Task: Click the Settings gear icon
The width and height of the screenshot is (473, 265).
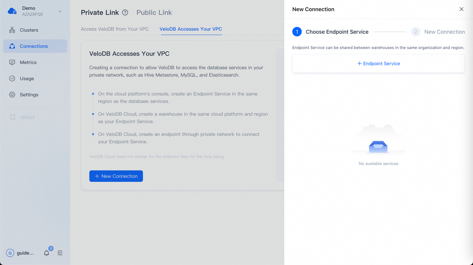Action: coord(12,95)
